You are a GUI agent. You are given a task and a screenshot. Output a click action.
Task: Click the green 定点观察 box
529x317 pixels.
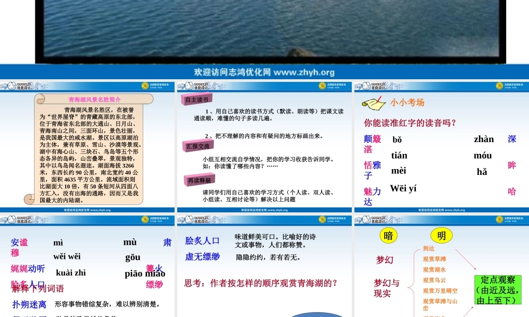click(498, 290)
